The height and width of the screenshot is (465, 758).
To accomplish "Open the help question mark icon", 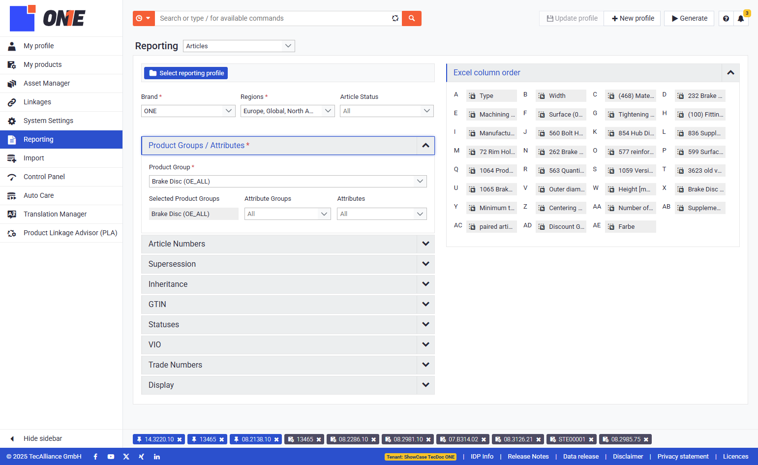I will coord(726,18).
